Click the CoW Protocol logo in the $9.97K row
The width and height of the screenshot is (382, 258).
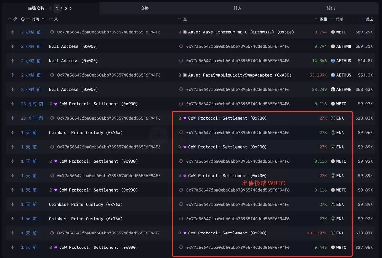[x=56, y=104]
